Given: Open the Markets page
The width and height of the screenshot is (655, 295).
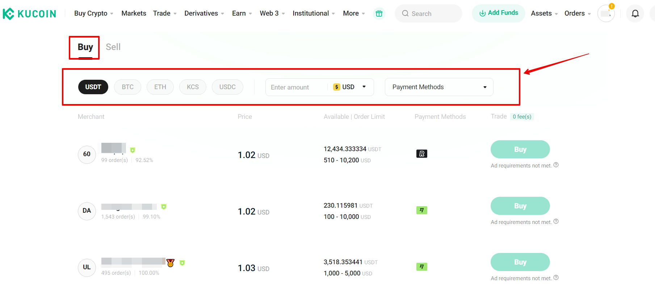Looking at the screenshot, I should coord(134,13).
